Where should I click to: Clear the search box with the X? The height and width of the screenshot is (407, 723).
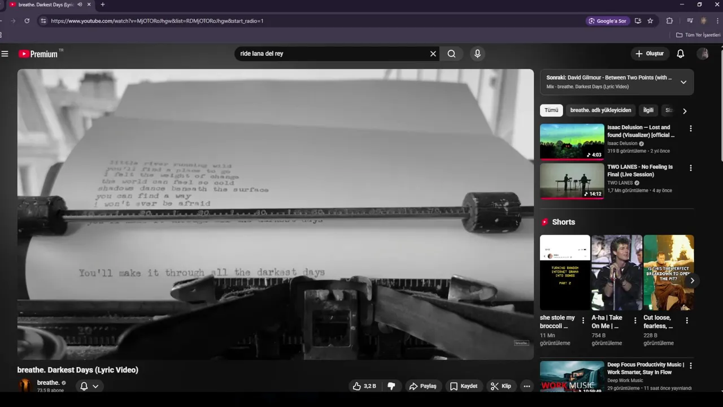(433, 54)
